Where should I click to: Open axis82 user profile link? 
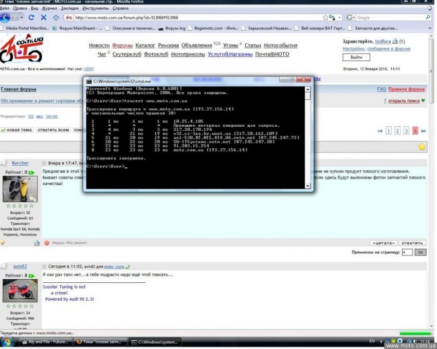[x=20, y=266]
